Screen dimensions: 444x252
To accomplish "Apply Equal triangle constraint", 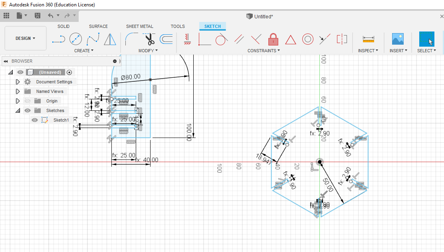I will point(291,39).
